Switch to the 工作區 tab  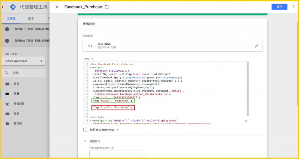[x=11, y=18]
